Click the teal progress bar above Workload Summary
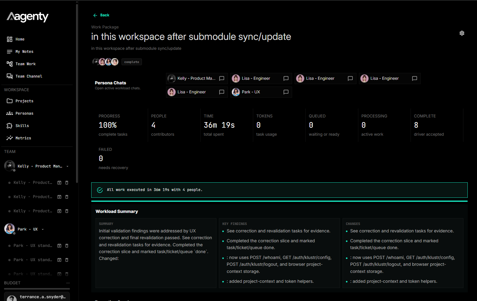This screenshot has height=301, width=477. [279, 201]
